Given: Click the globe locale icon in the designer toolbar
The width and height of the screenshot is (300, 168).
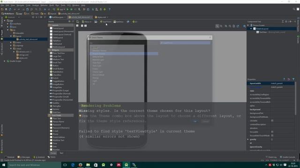Looking at the screenshot, I should click(x=128, y=22).
